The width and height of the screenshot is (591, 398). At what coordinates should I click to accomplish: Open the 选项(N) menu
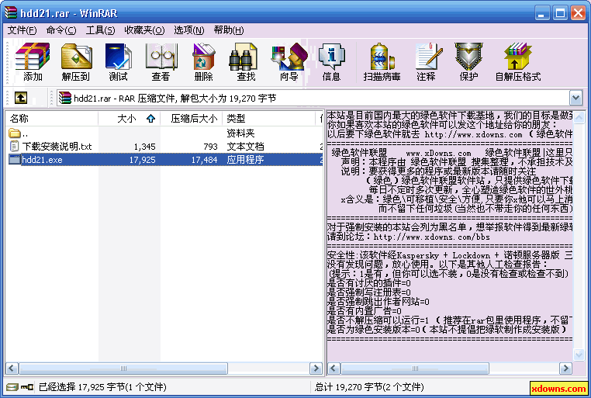point(188,30)
